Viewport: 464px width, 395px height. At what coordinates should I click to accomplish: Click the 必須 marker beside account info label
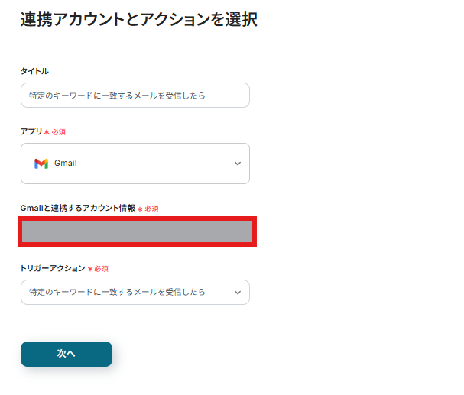pos(151,209)
